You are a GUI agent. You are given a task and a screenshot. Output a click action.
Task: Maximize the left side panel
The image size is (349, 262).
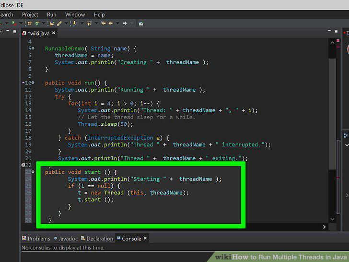pos(14,31)
